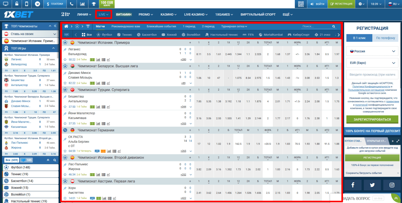This screenshot has width=402, height=203.
Task: Expand markets for Леганес match via chevron
Action: (x=191, y=60)
